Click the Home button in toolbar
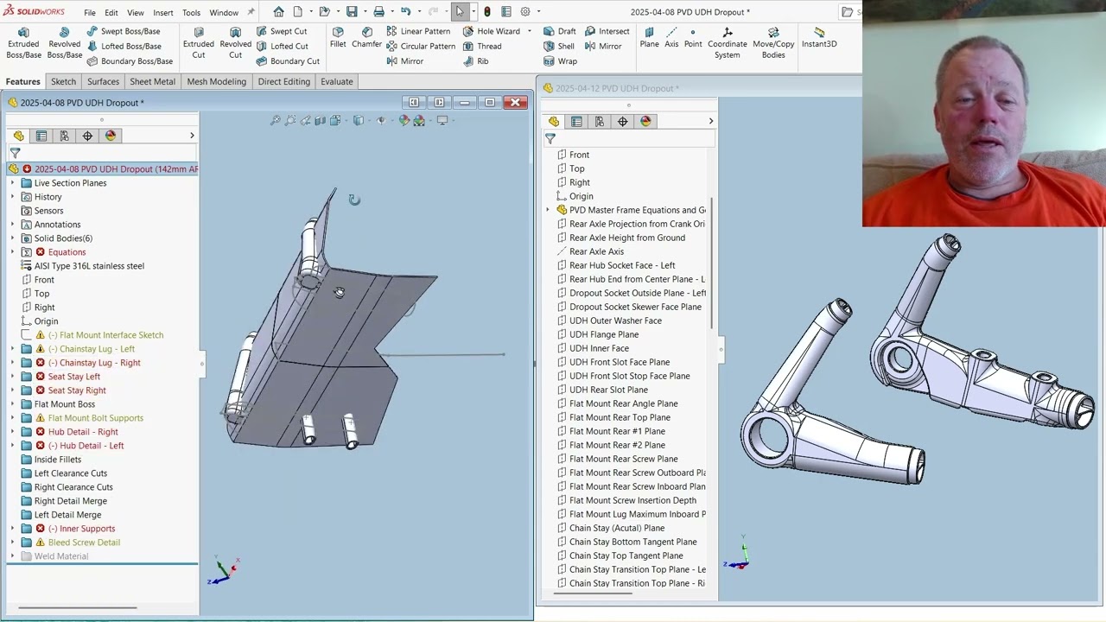Screen dimensions: 1106x622 click(278, 12)
